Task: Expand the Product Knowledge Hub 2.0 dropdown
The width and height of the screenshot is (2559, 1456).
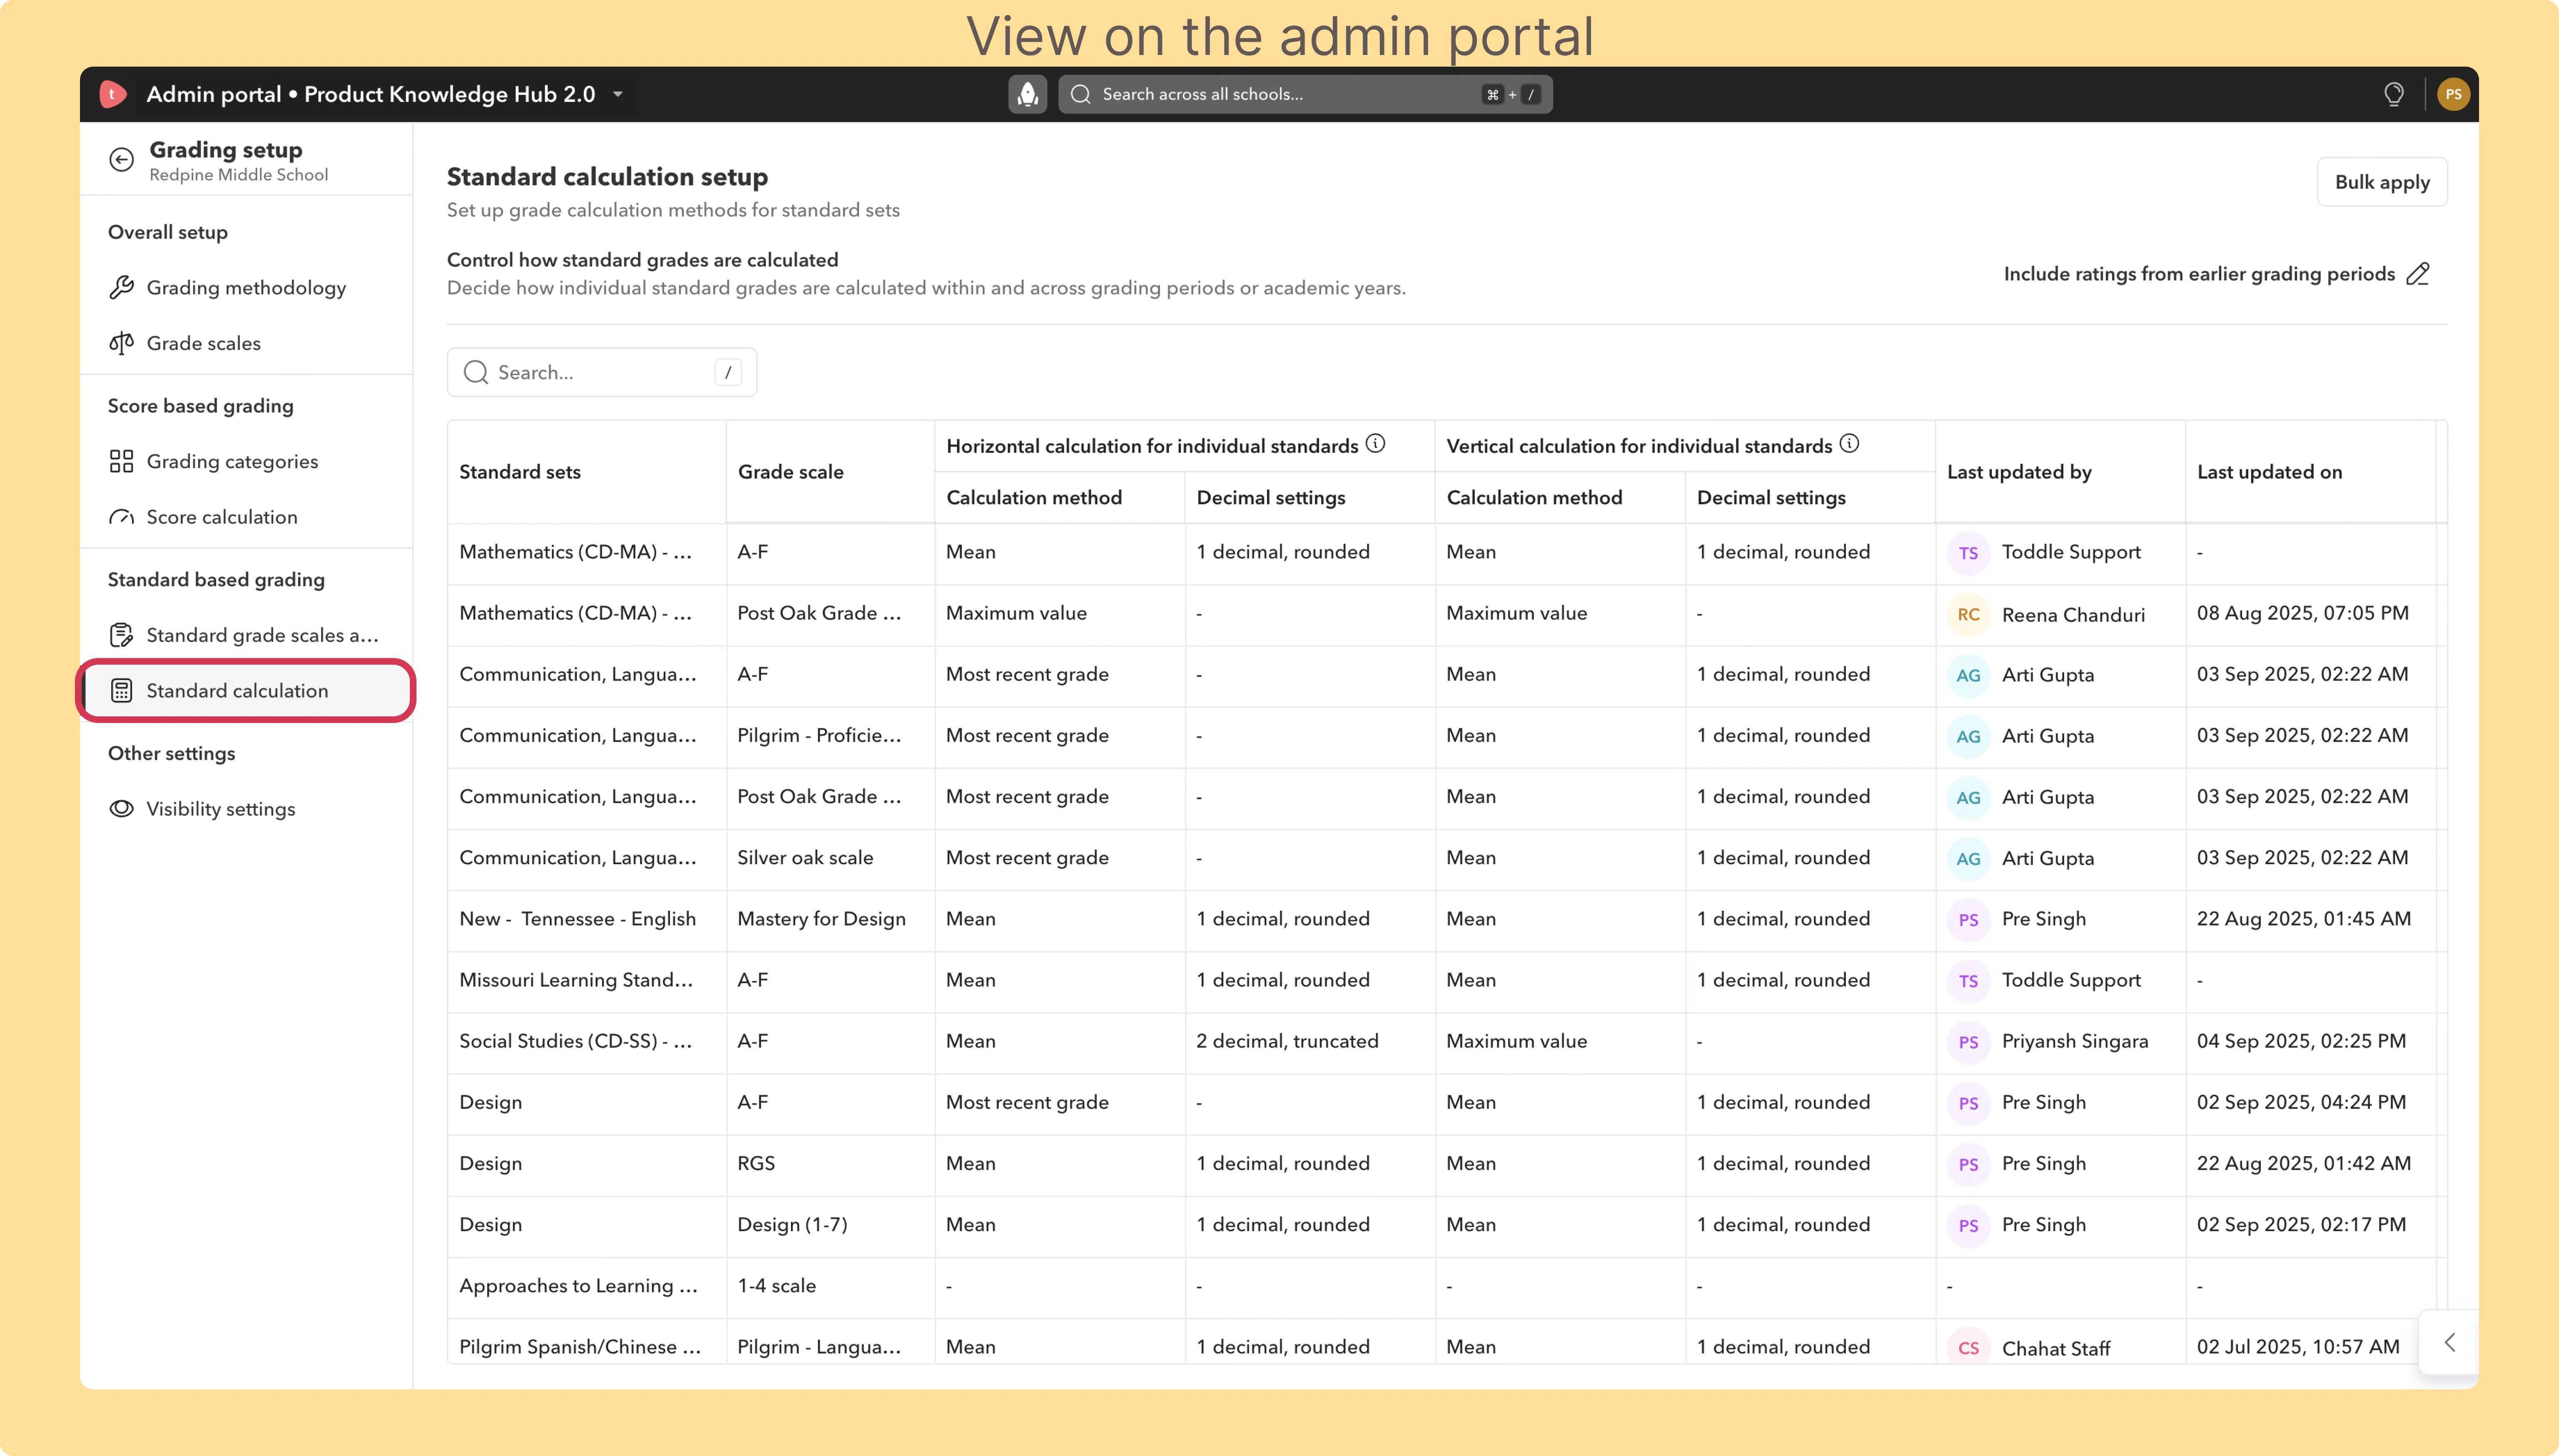Action: [618, 94]
